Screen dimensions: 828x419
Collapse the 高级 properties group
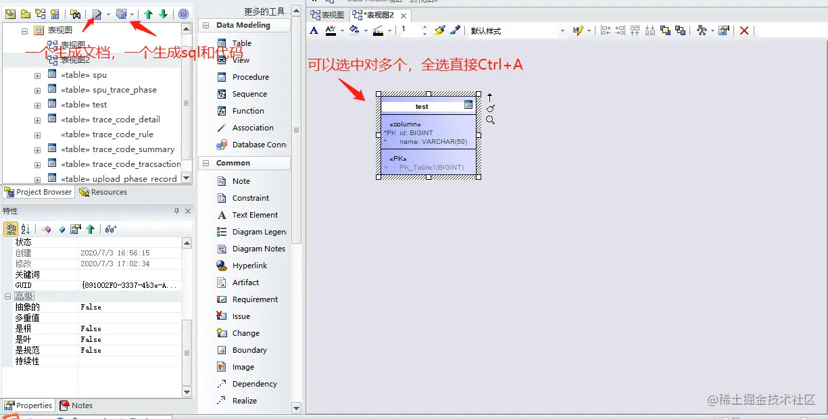pyautogui.click(x=8, y=296)
